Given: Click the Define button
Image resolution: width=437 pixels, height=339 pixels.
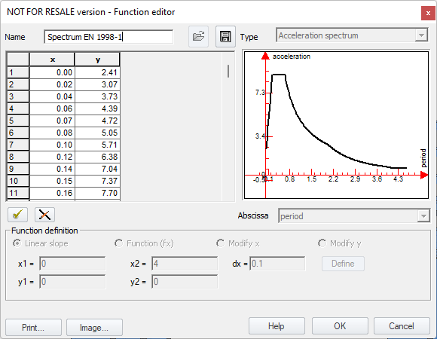Looking at the screenshot, I should (343, 264).
